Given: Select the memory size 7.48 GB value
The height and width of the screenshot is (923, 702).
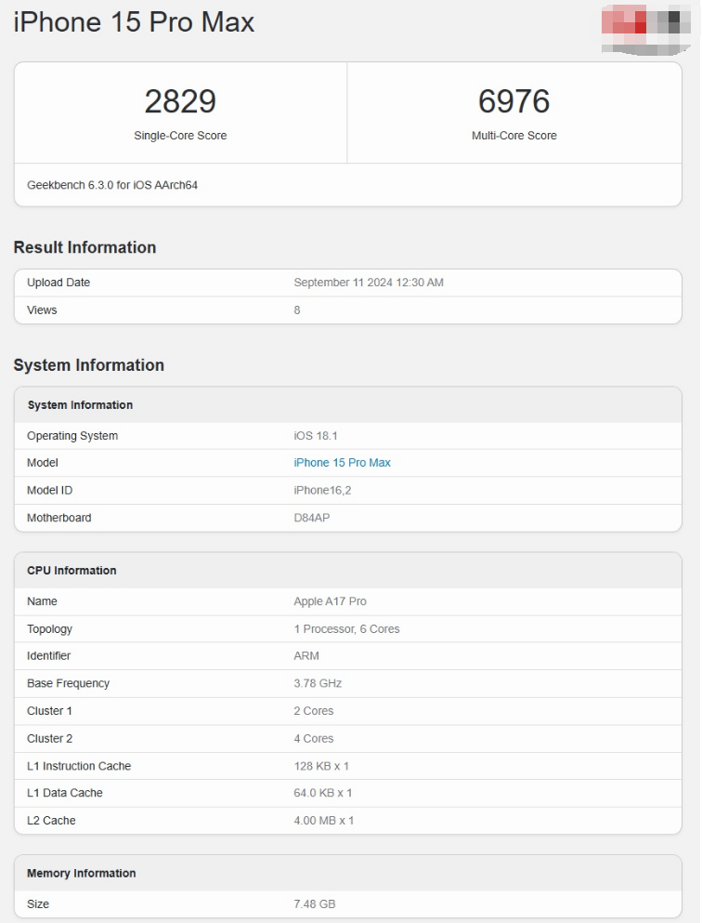Looking at the screenshot, I should pyautogui.click(x=314, y=904).
